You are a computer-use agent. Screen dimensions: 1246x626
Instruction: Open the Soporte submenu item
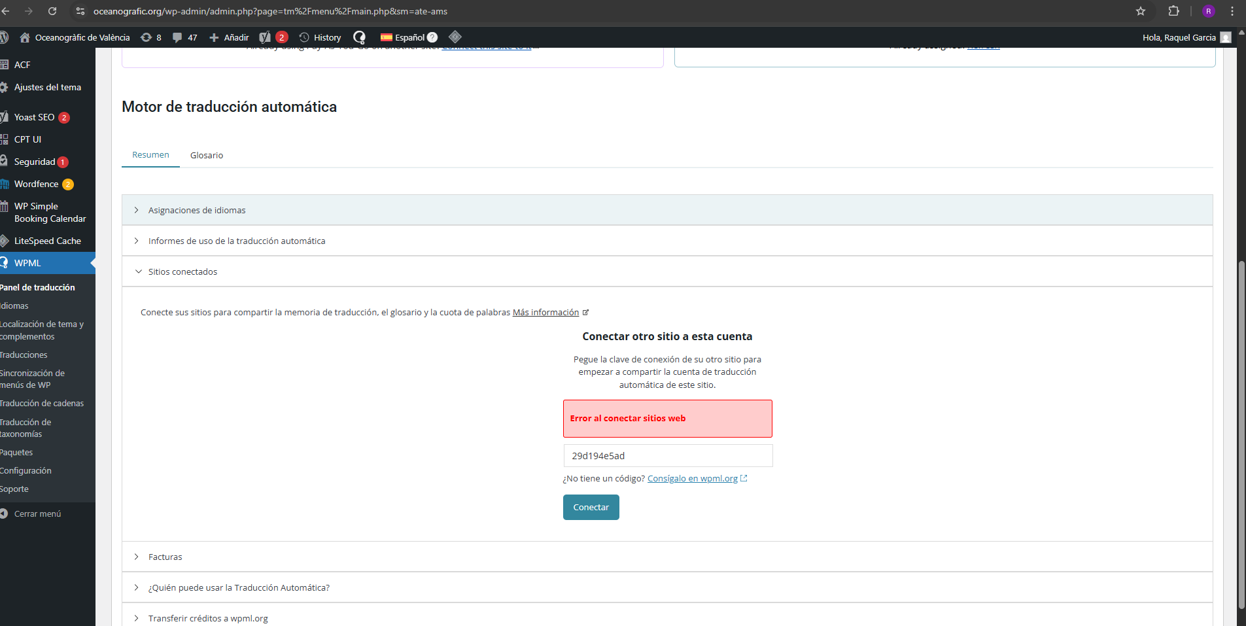click(14, 489)
